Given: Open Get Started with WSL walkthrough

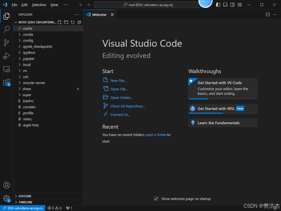Looking at the screenshot, I should (x=223, y=109).
